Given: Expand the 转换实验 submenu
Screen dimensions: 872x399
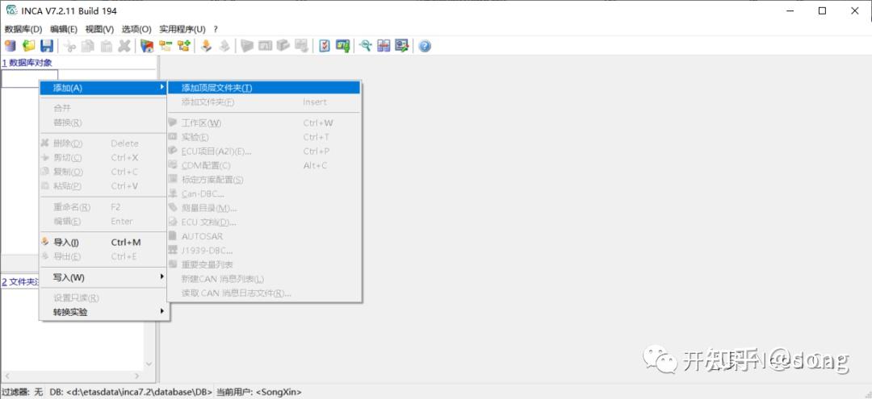Looking at the screenshot, I should [104, 312].
